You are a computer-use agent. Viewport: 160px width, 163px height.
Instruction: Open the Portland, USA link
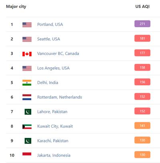click(x=50, y=24)
